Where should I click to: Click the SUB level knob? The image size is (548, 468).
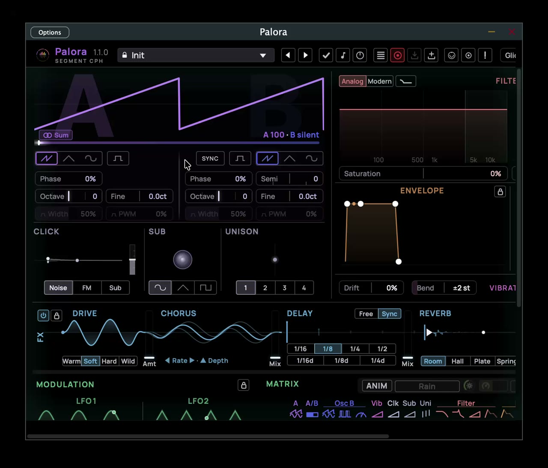pos(183,260)
